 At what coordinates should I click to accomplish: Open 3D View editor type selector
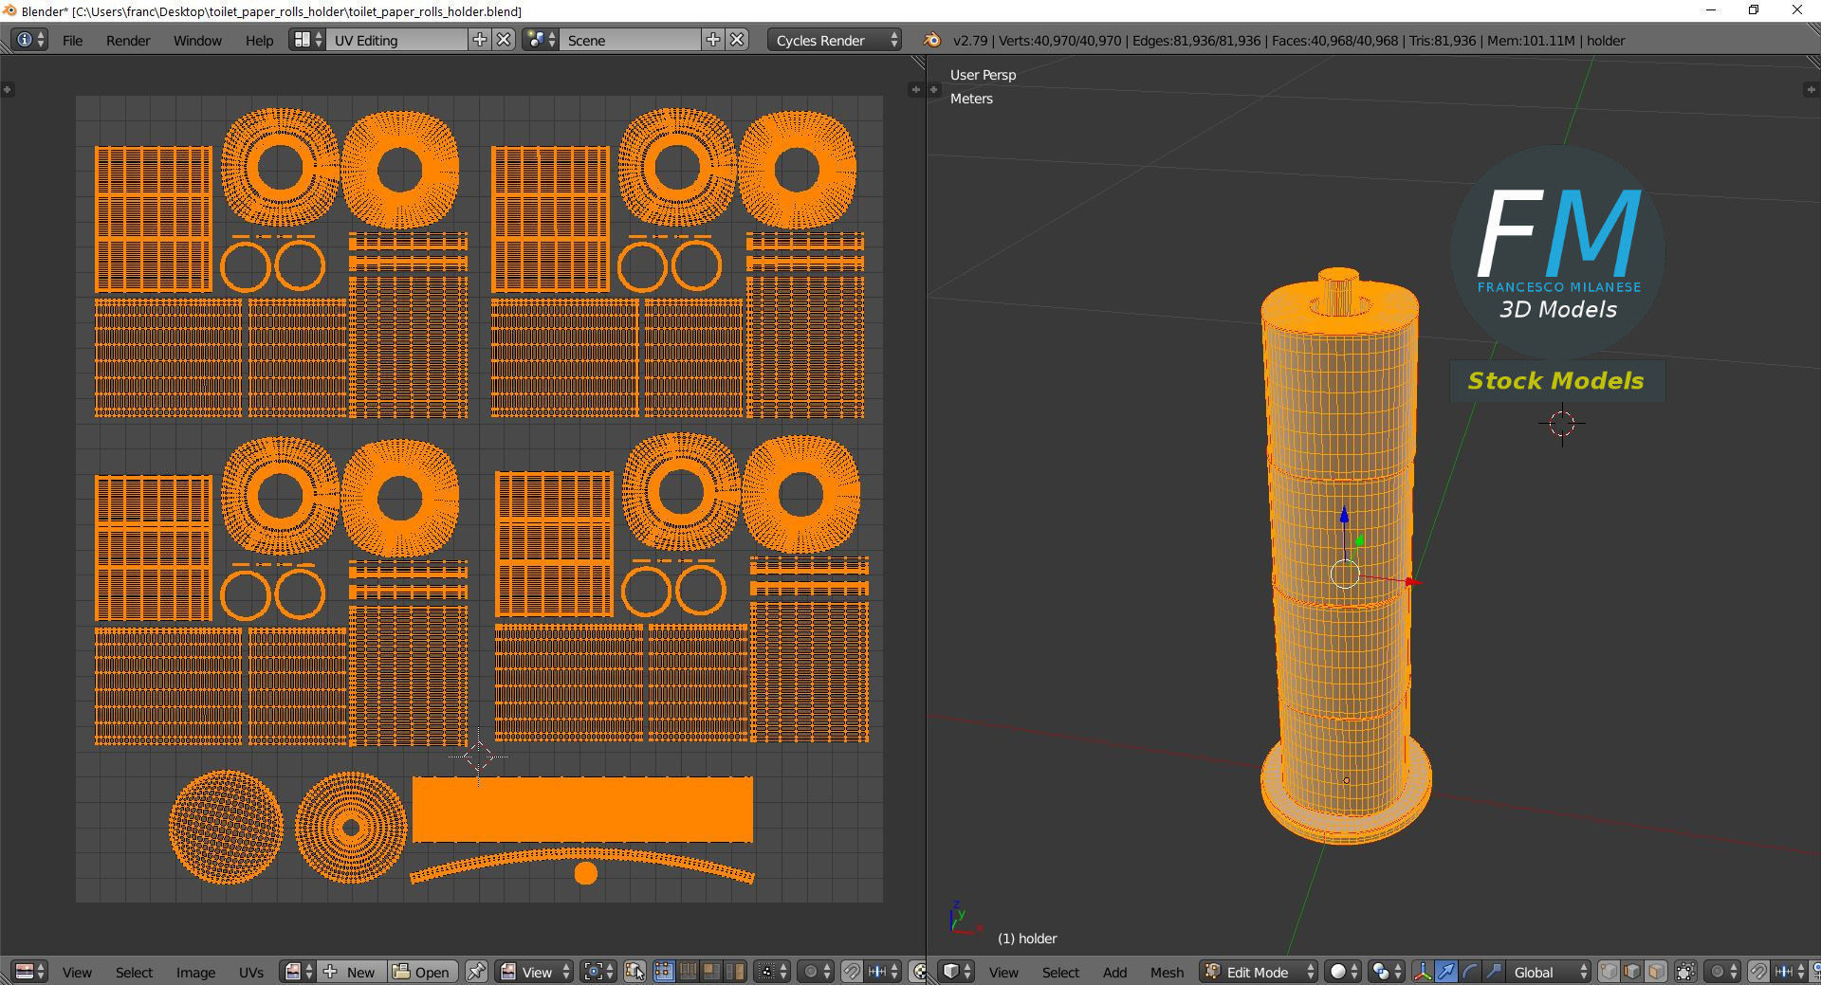tap(956, 972)
